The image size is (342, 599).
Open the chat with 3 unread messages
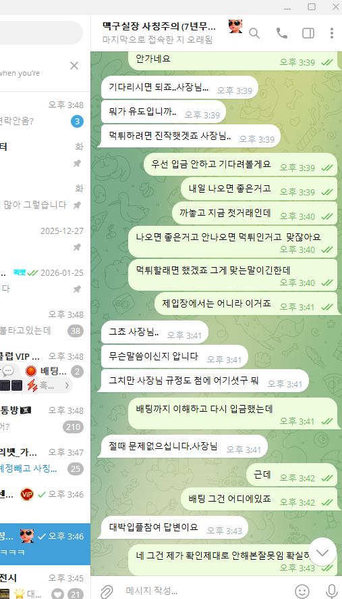(x=45, y=113)
